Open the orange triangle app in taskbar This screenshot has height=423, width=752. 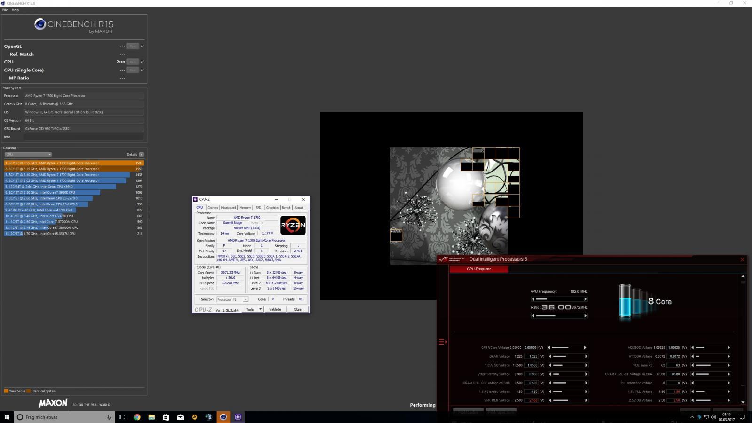195,417
